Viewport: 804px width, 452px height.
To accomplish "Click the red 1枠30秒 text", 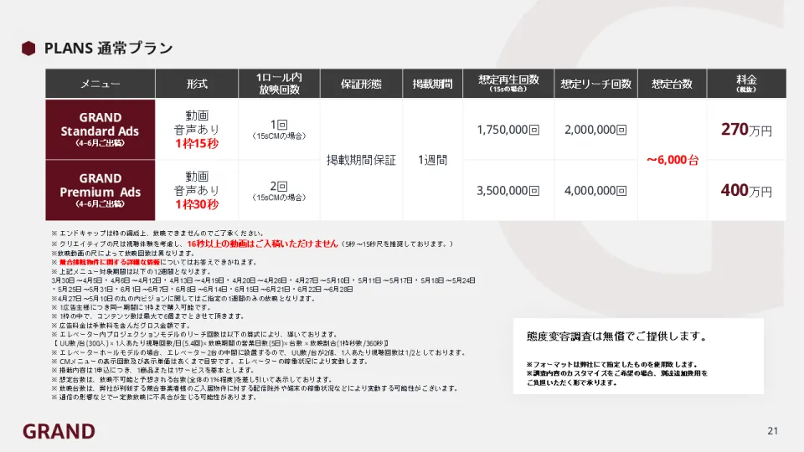I will click(197, 204).
